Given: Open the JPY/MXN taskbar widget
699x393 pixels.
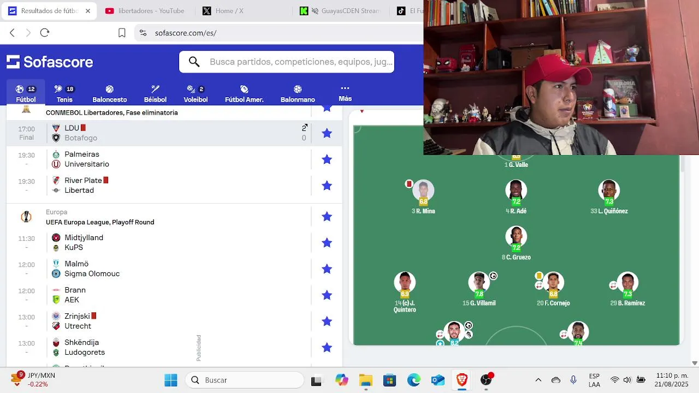Looking at the screenshot, I should click(x=33, y=380).
